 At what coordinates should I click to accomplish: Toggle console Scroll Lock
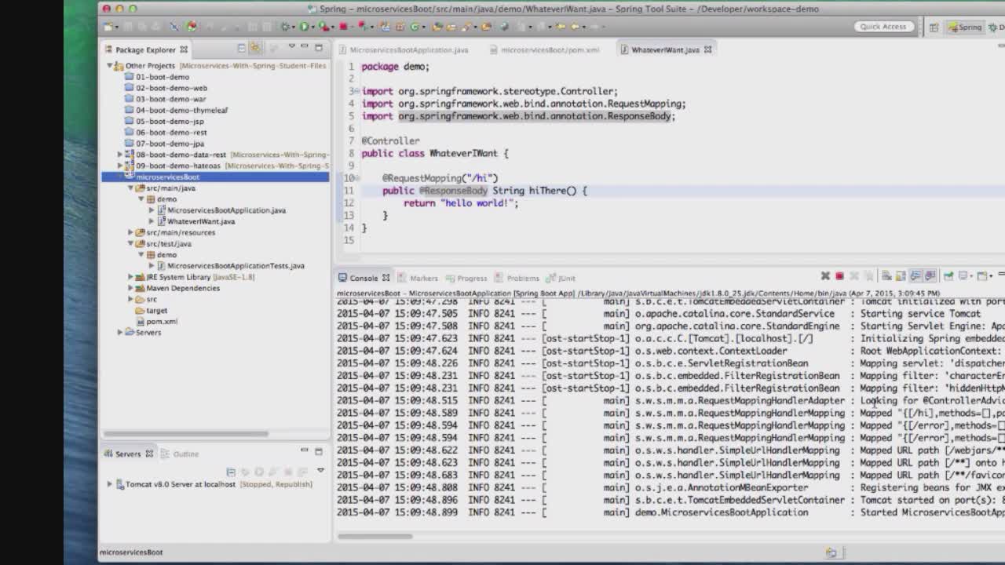[901, 276]
